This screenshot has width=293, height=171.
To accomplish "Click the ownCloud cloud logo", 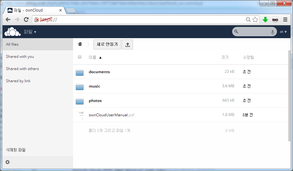I will point(12,32).
